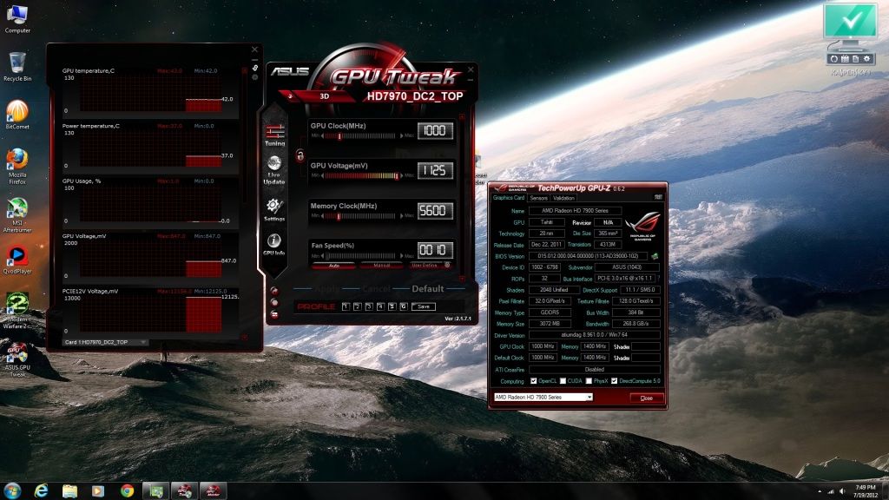This screenshot has height=500, width=889.
Task: Open the Card 1 HD7970_DC2_TOP dropdown
Action: pos(105,342)
